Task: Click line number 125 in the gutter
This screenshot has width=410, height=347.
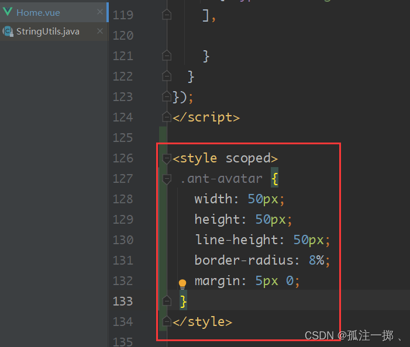Action: (123, 138)
